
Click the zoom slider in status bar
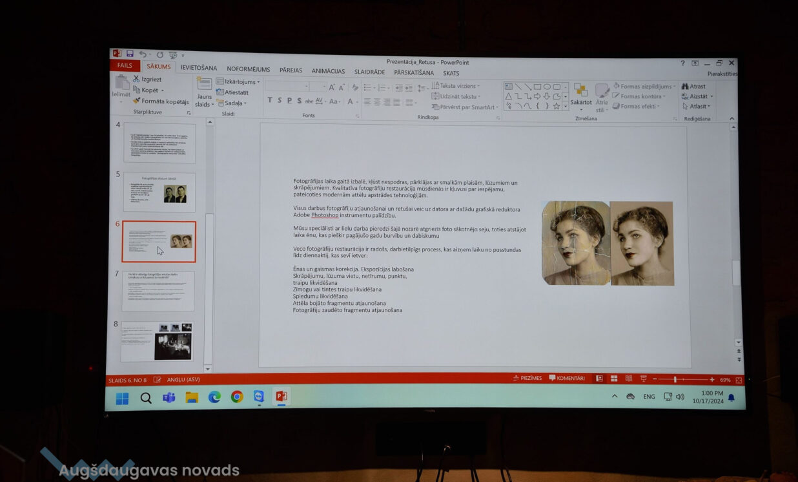(675, 379)
